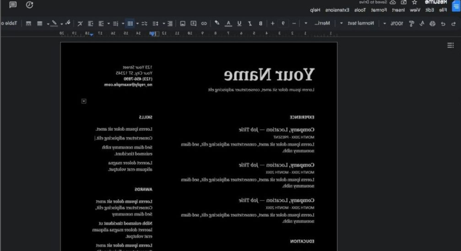Toggle bold formatting
Viewport: 461px width, 251px height.
pyautogui.click(x=260, y=23)
